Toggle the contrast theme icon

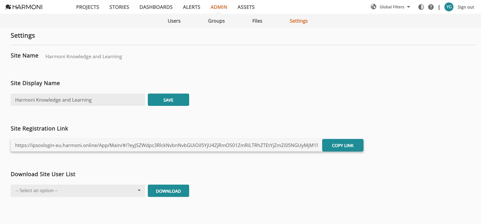[x=421, y=7]
